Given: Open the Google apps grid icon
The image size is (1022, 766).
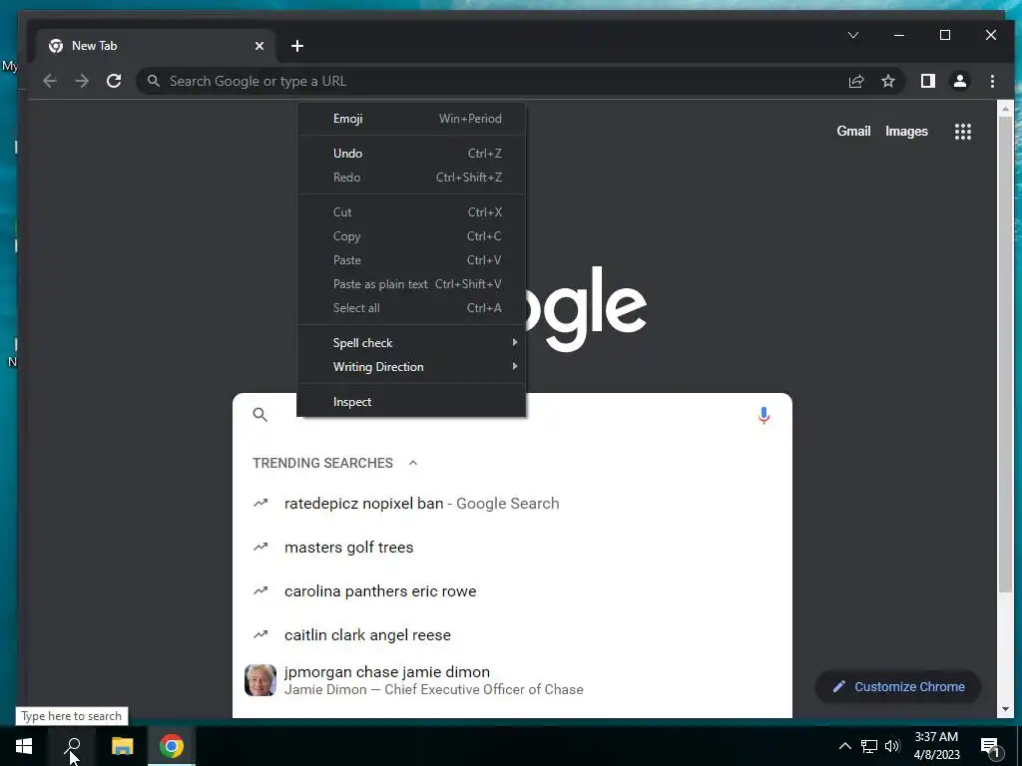Looking at the screenshot, I should [x=963, y=132].
